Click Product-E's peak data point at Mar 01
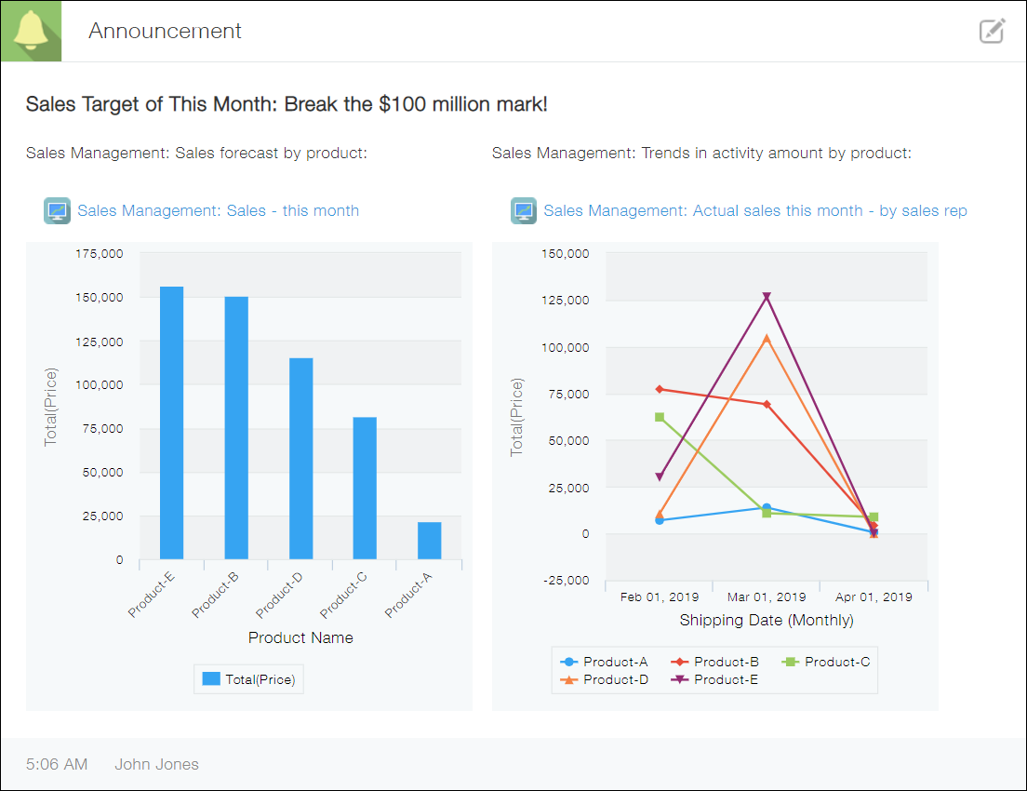The height and width of the screenshot is (791, 1027). coord(767,295)
